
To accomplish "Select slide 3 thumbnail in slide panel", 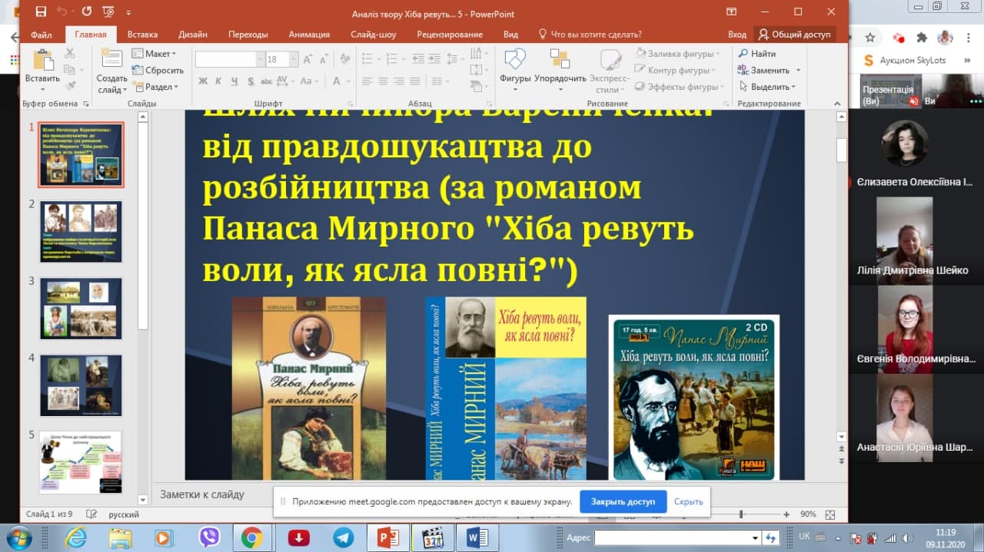I will point(81,309).
